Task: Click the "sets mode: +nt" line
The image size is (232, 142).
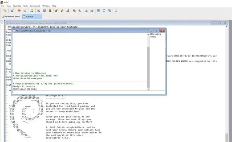Action: coord(35,76)
